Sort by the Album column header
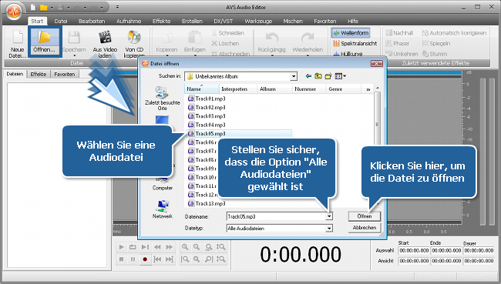This screenshot has width=501, height=284. (x=274, y=89)
